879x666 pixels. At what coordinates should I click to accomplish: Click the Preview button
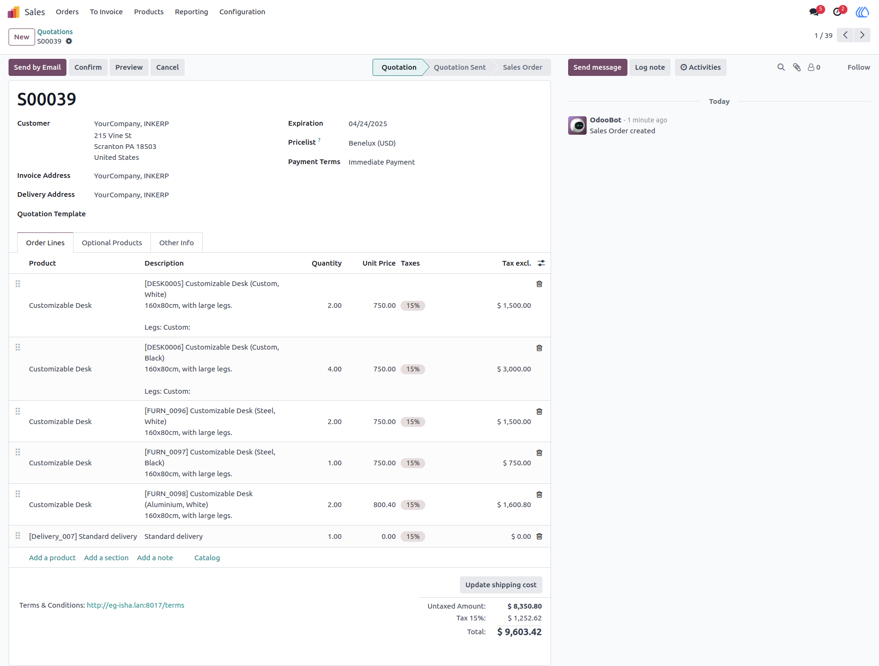(129, 67)
